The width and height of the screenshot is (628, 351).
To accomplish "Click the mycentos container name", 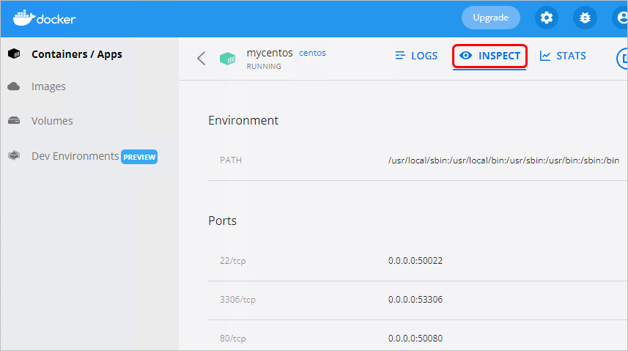I will 270,53.
